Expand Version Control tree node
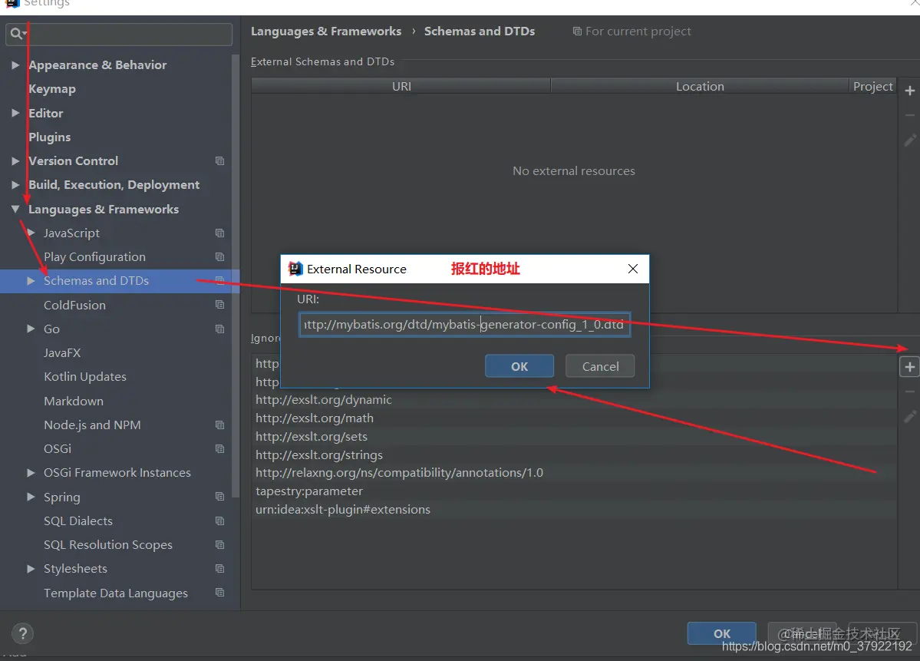The image size is (920, 661). click(x=16, y=161)
